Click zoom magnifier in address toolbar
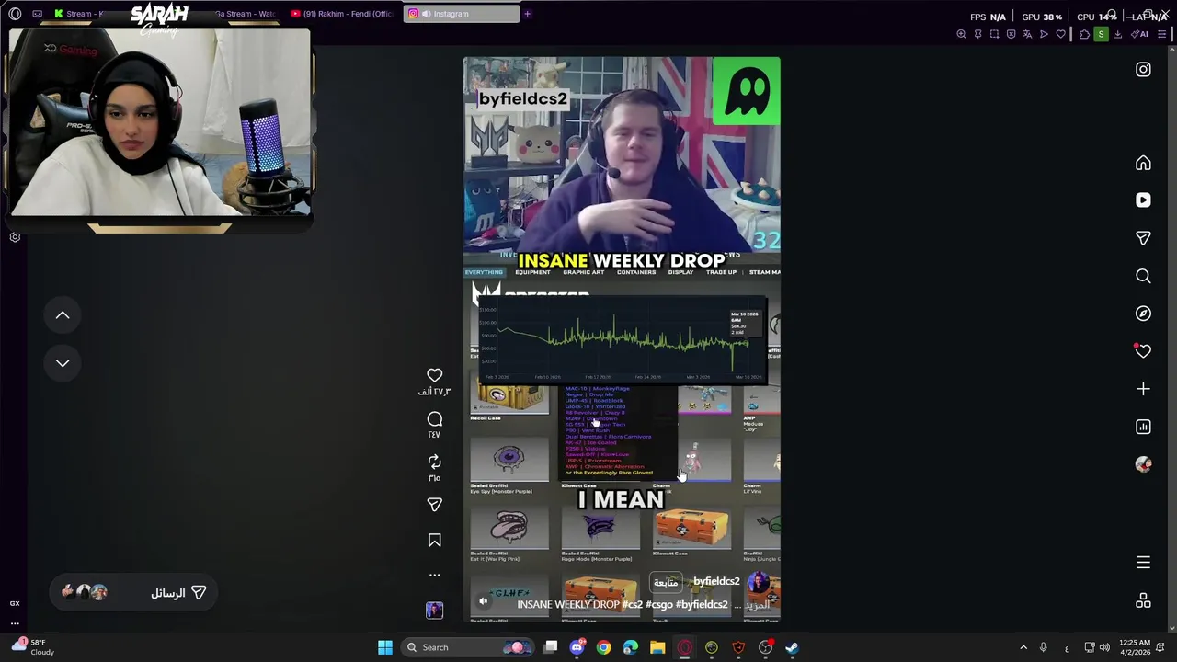1177x662 pixels. [x=961, y=34]
